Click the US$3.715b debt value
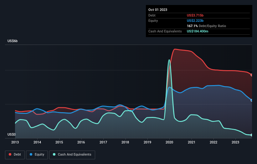Image resolution: width=257 pixels, height=164 pixels. (x=195, y=15)
